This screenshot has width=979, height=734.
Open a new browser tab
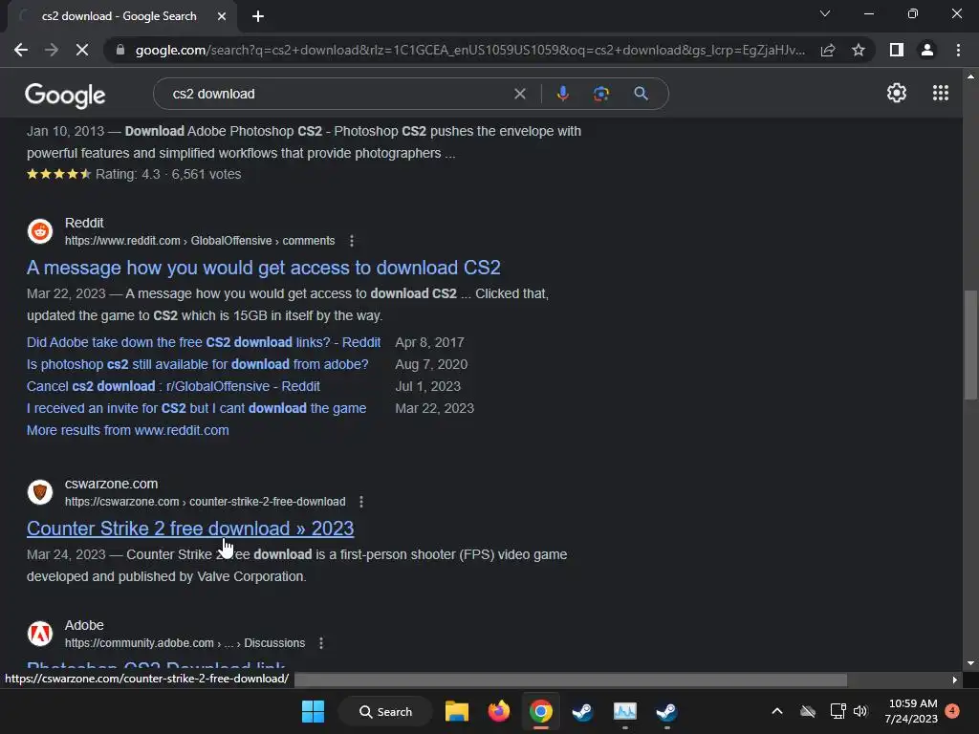tap(258, 16)
